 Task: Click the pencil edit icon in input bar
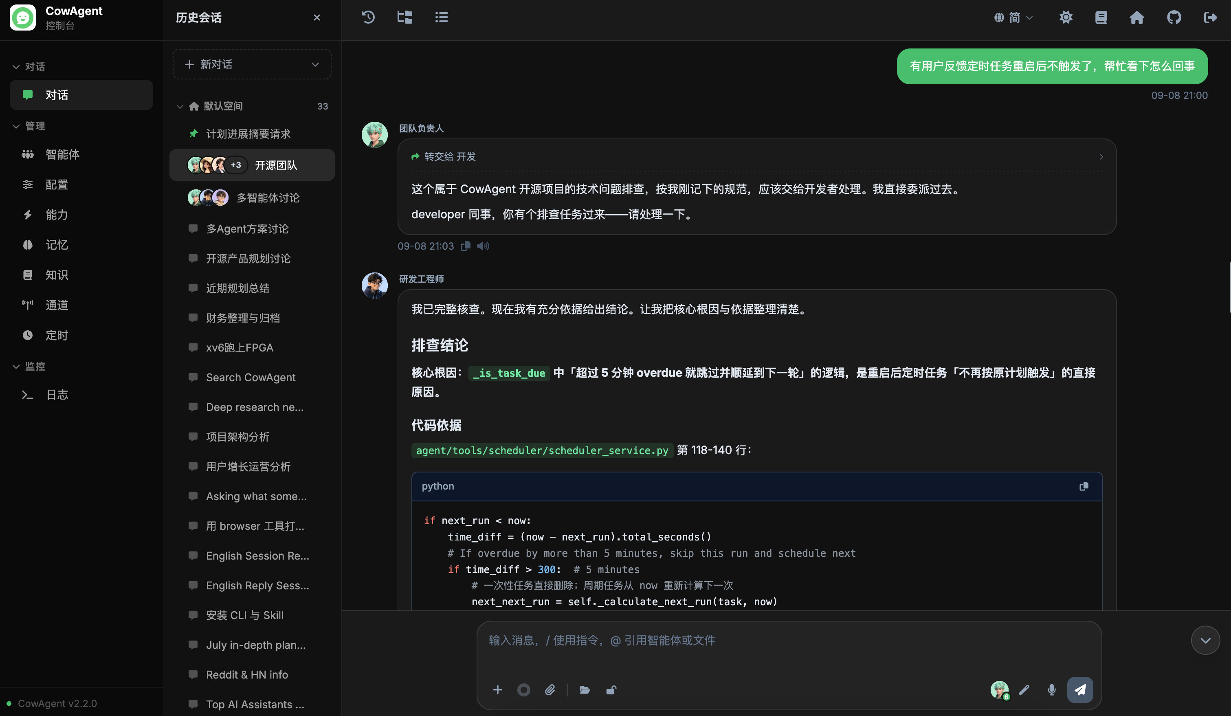tap(1024, 690)
